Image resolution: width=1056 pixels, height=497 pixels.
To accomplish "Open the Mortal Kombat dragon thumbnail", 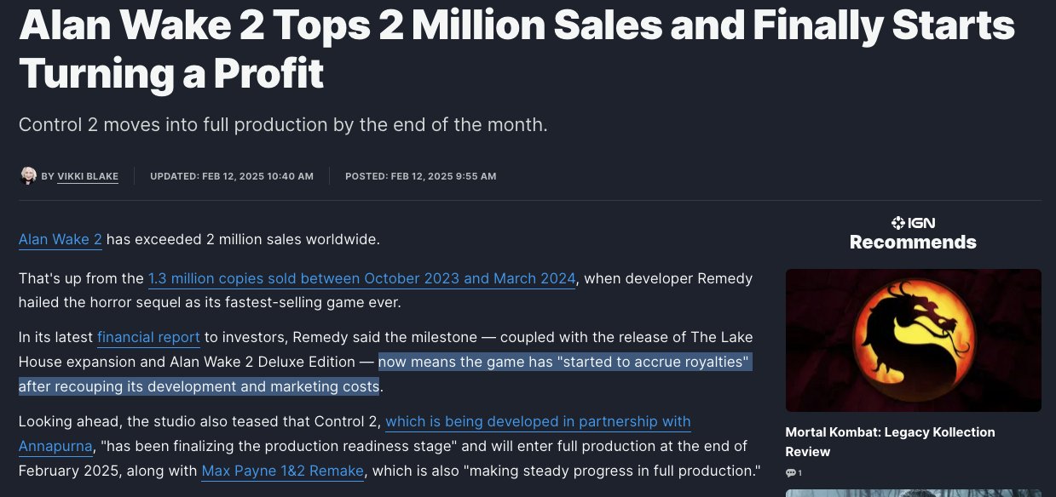I will tap(913, 340).
